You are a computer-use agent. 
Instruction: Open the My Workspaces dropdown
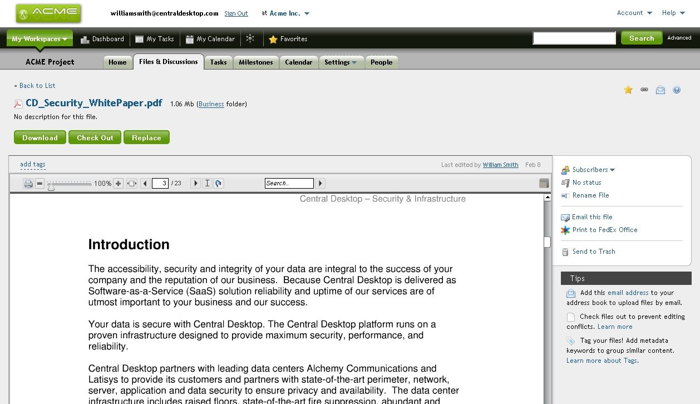tap(40, 39)
